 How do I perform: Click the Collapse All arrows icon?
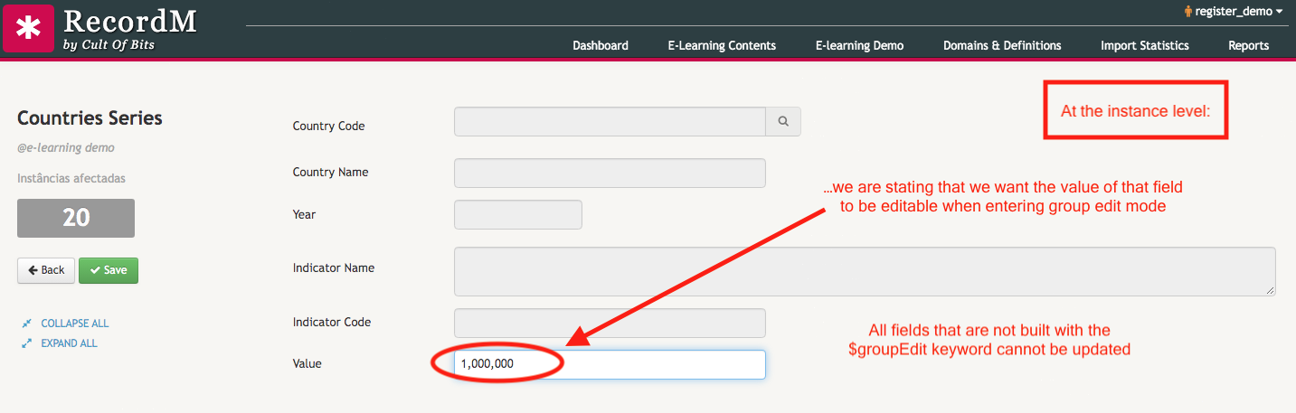tap(26, 324)
